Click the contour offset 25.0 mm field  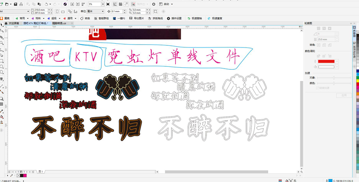click(x=326, y=40)
